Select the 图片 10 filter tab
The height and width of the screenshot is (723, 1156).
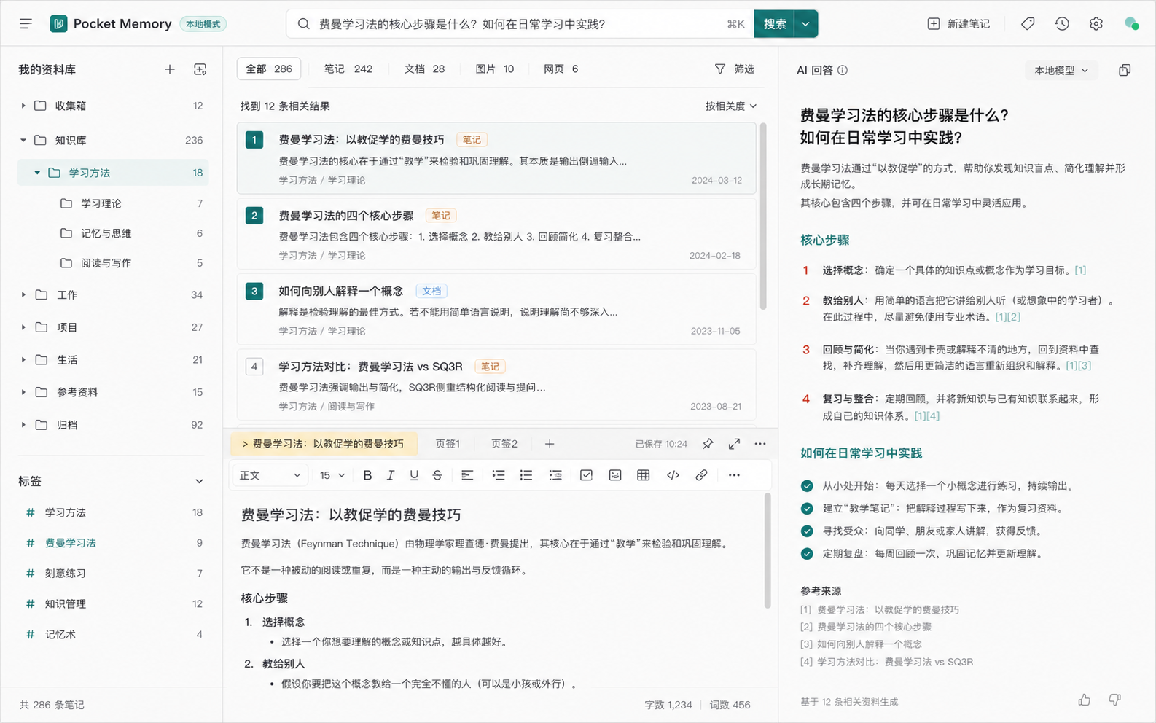tap(495, 69)
